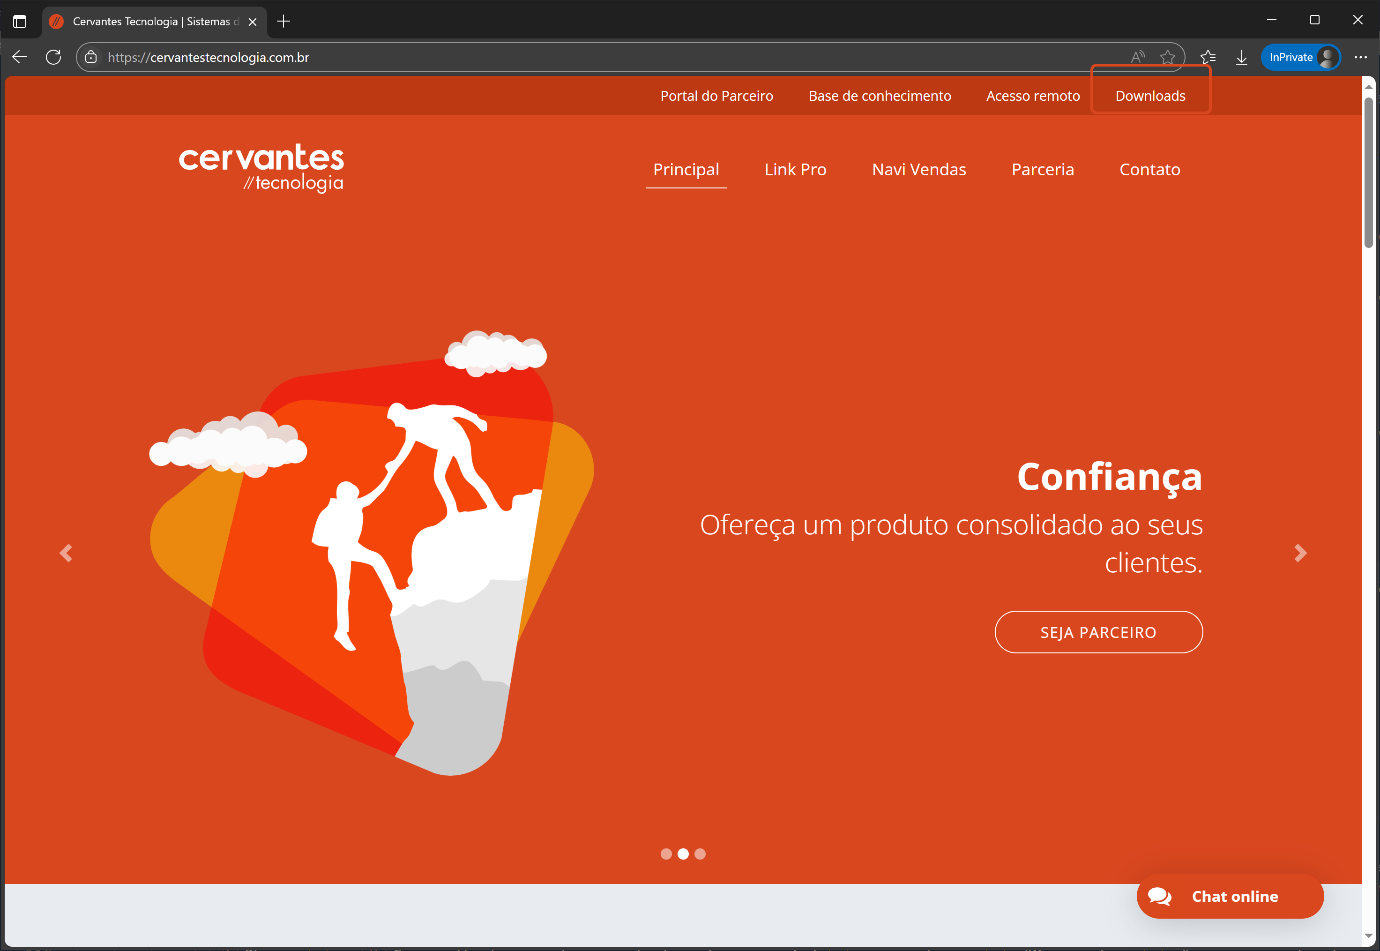Open the Chat online widget
1380x951 pixels.
[1230, 896]
